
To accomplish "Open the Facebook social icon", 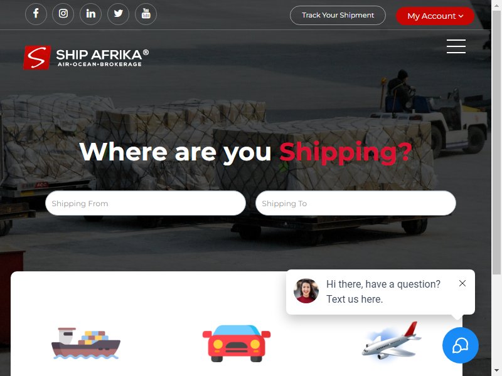I will pos(36,14).
